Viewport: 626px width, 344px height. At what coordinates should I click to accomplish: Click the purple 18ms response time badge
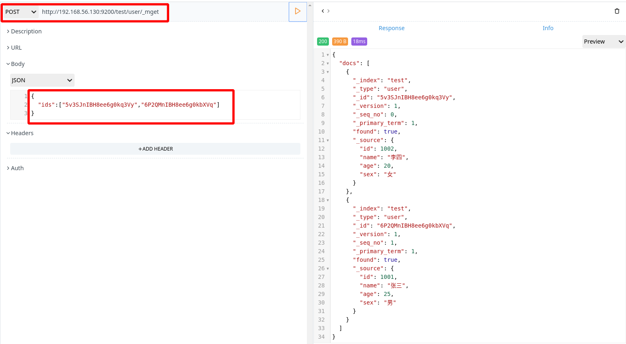pos(359,41)
